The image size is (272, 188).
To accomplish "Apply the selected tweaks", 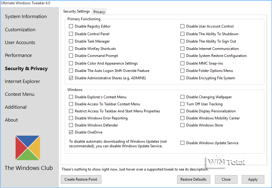I will tap(253, 179).
